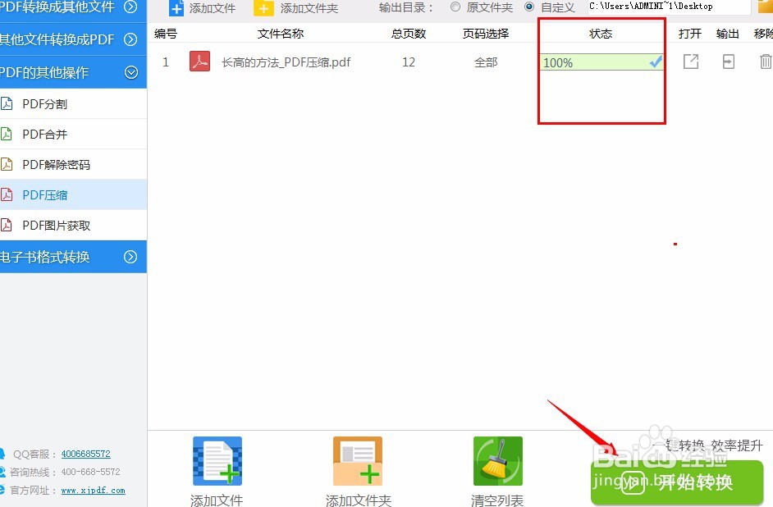Select the 原文件夹 output radio button

click(x=455, y=7)
